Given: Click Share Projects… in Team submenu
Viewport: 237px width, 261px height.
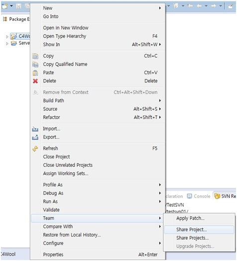Looking at the screenshot, I should click(199, 238).
